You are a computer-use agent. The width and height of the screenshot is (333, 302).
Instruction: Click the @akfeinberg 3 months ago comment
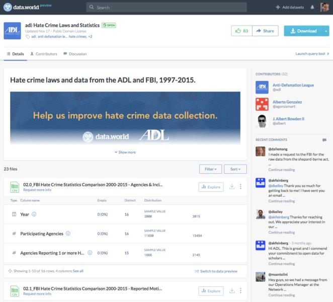pyautogui.click(x=297, y=253)
